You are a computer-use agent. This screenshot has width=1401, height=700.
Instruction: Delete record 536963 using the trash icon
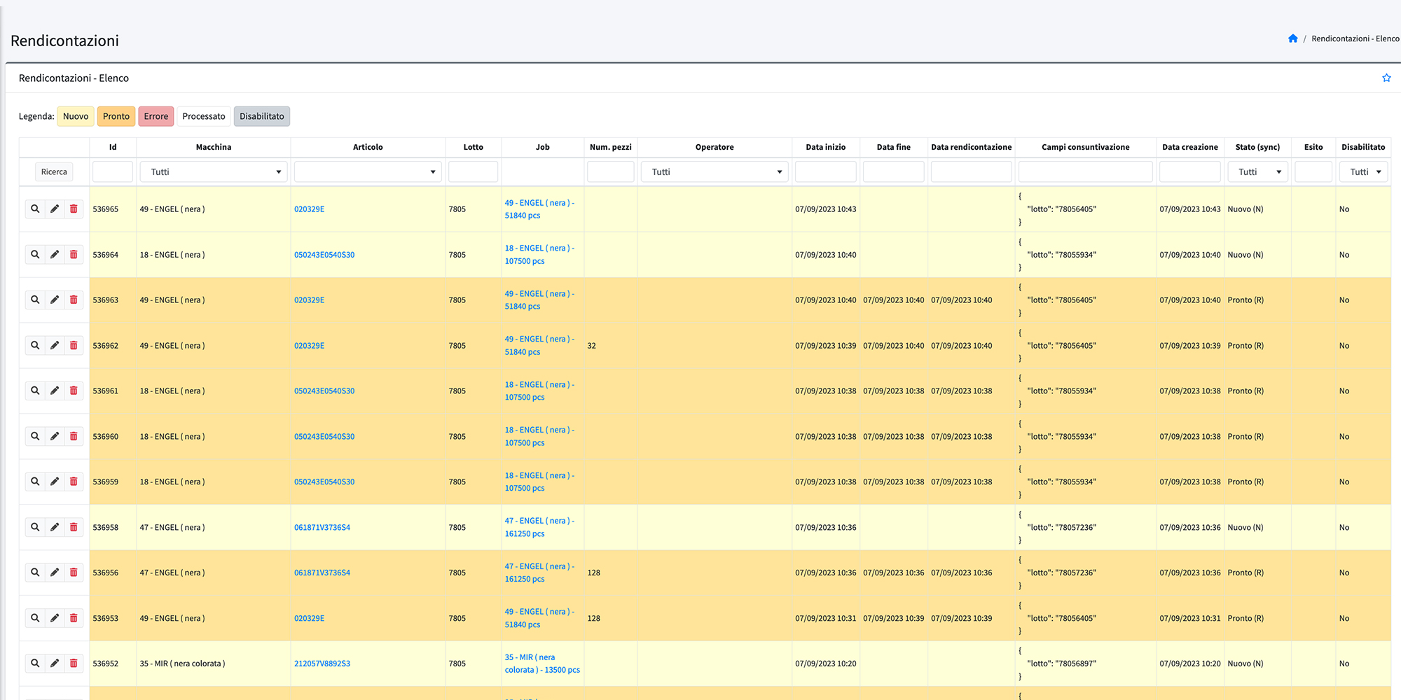pos(74,300)
